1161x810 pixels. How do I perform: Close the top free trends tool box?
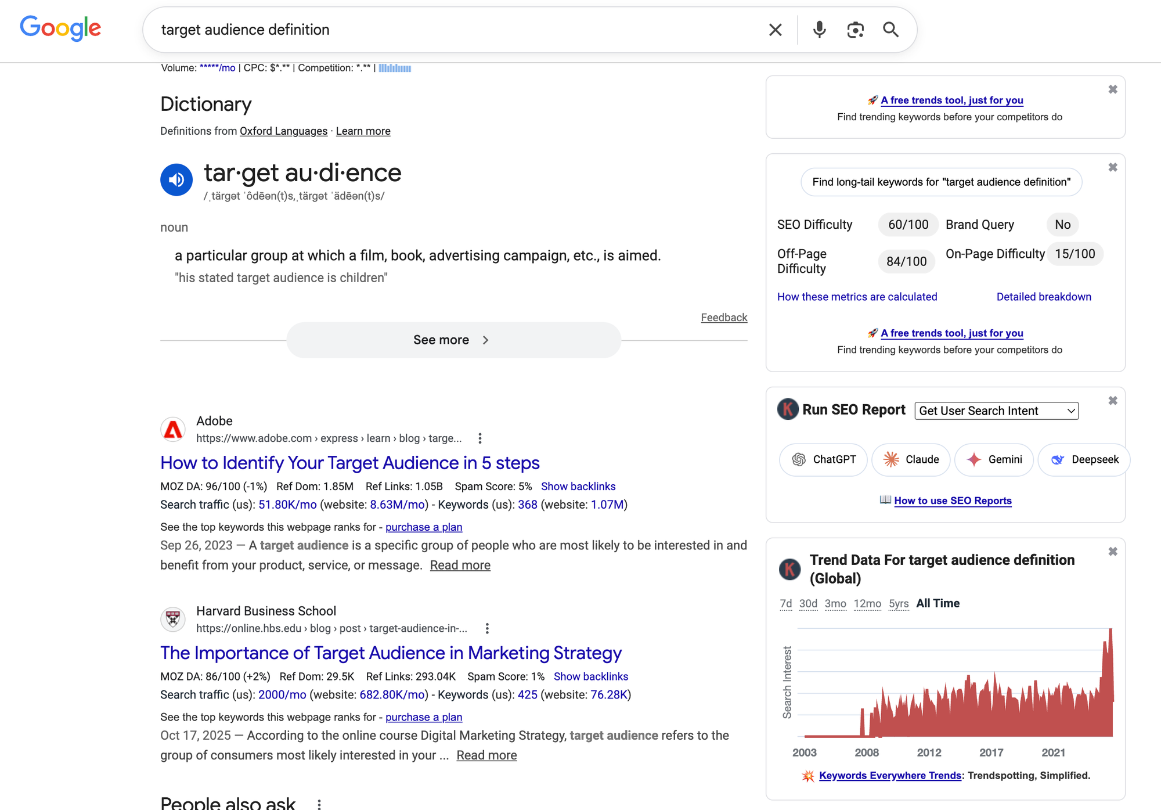pyautogui.click(x=1113, y=89)
